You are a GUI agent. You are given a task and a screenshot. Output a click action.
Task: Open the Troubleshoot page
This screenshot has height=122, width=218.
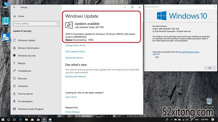25,71
